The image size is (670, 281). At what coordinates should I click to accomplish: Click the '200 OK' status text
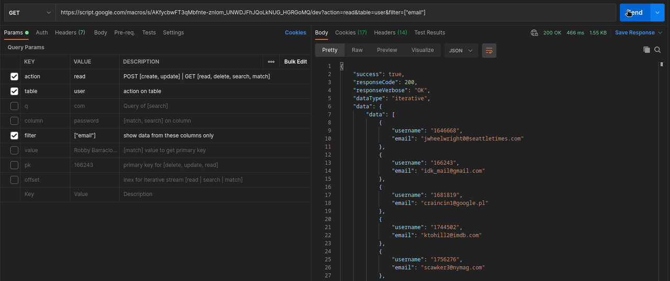pos(552,32)
